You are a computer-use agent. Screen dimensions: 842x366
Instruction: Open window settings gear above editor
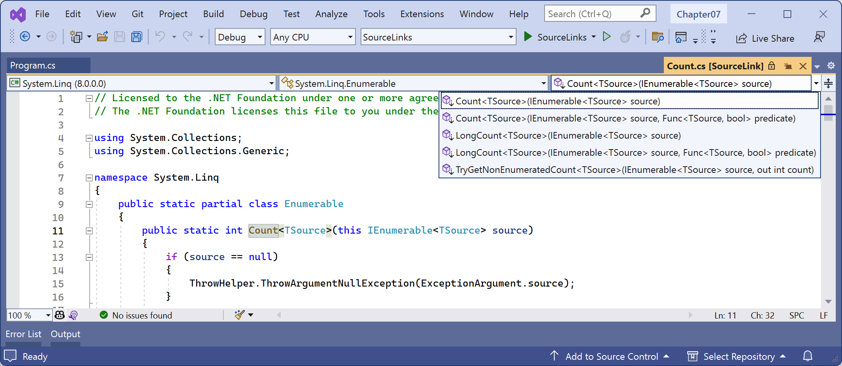(831, 65)
